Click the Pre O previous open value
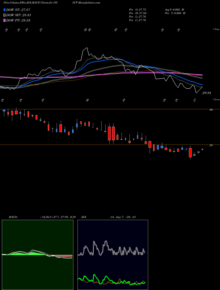Viewport: 220px width, 290px height. tap(138, 10)
